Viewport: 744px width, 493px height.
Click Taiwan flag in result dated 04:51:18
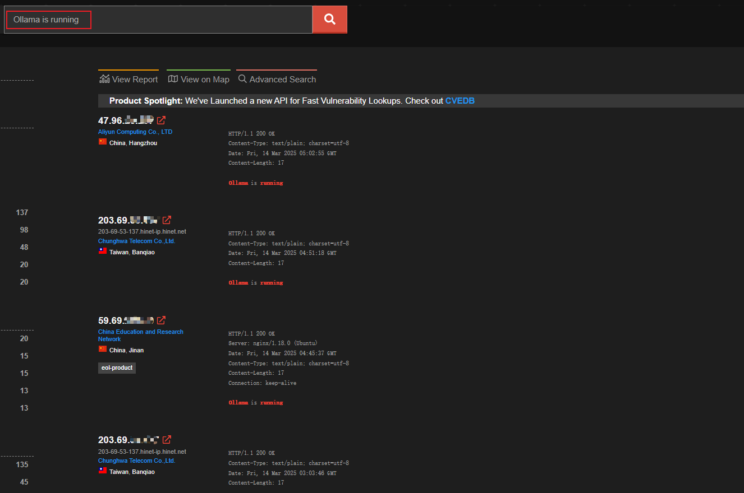tap(103, 252)
